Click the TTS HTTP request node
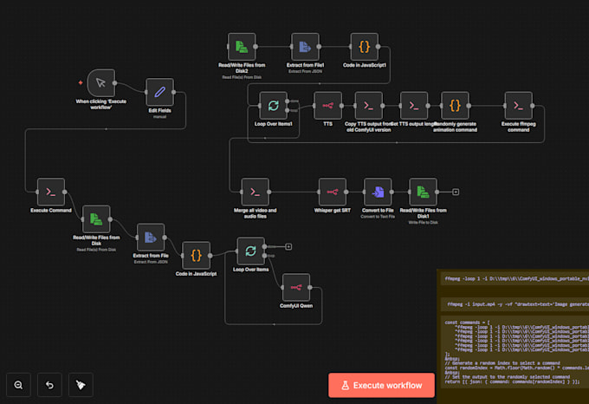589x404 pixels. pyautogui.click(x=328, y=106)
